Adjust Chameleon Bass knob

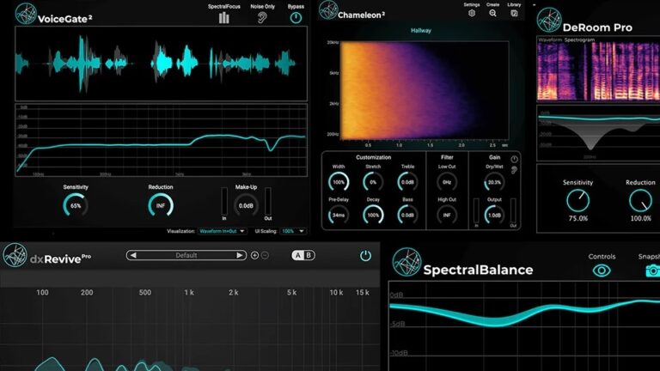click(407, 215)
